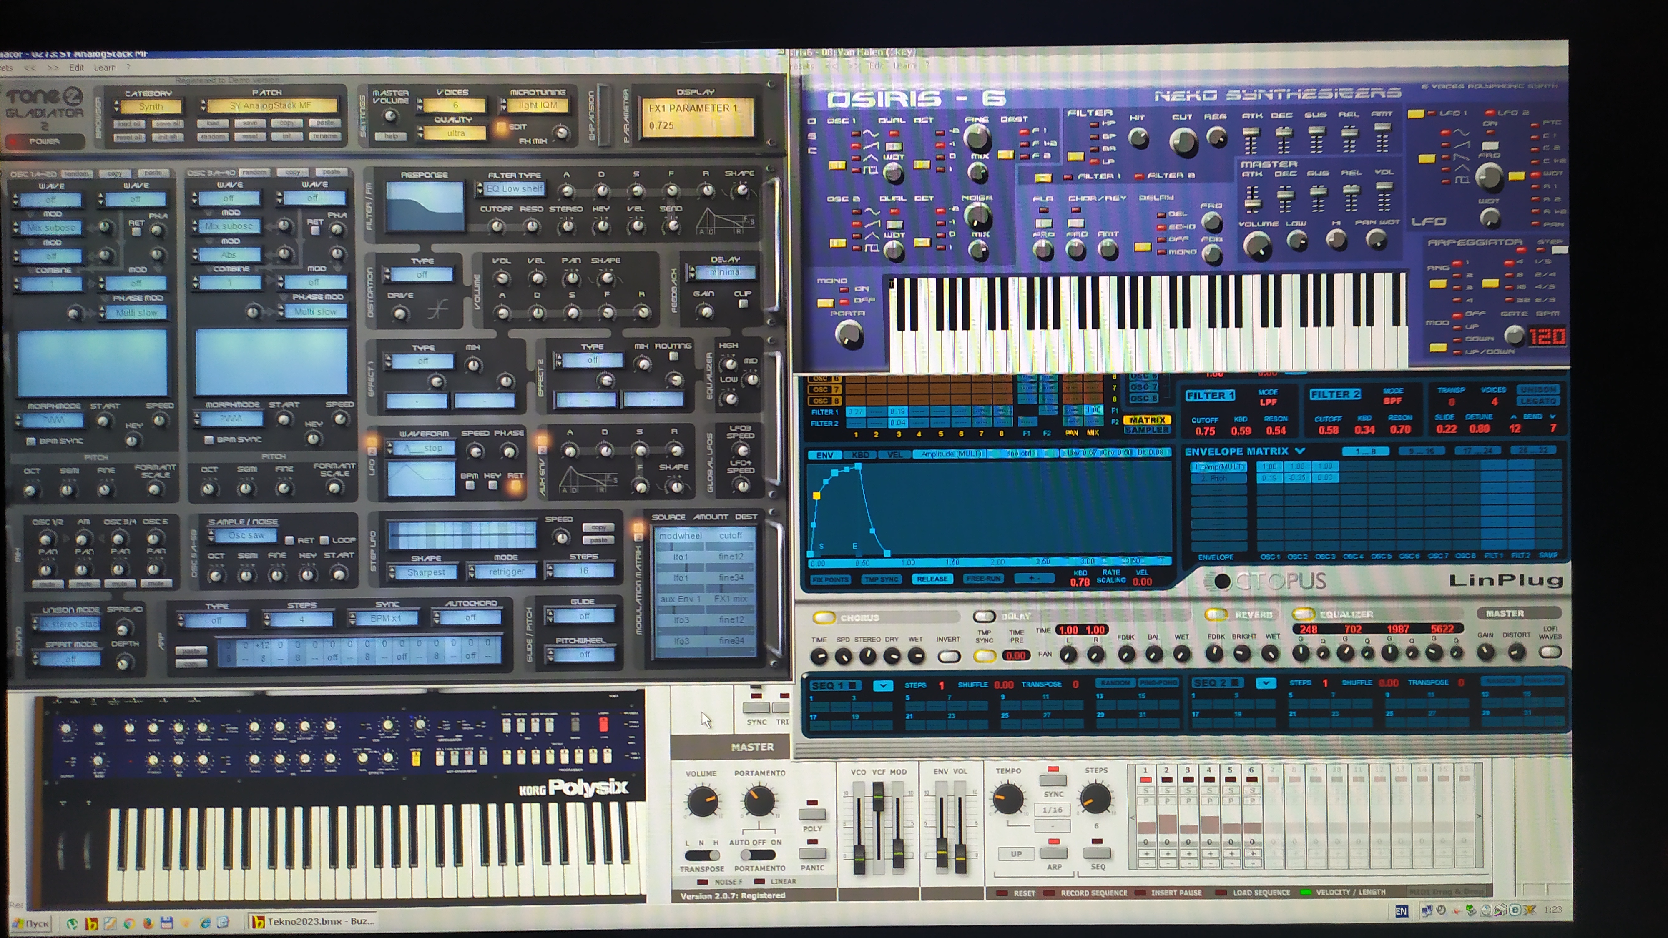Click the Osiris arpeggiator BPM knob
The height and width of the screenshot is (938, 1668).
pyautogui.click(x=1514, y=335)
